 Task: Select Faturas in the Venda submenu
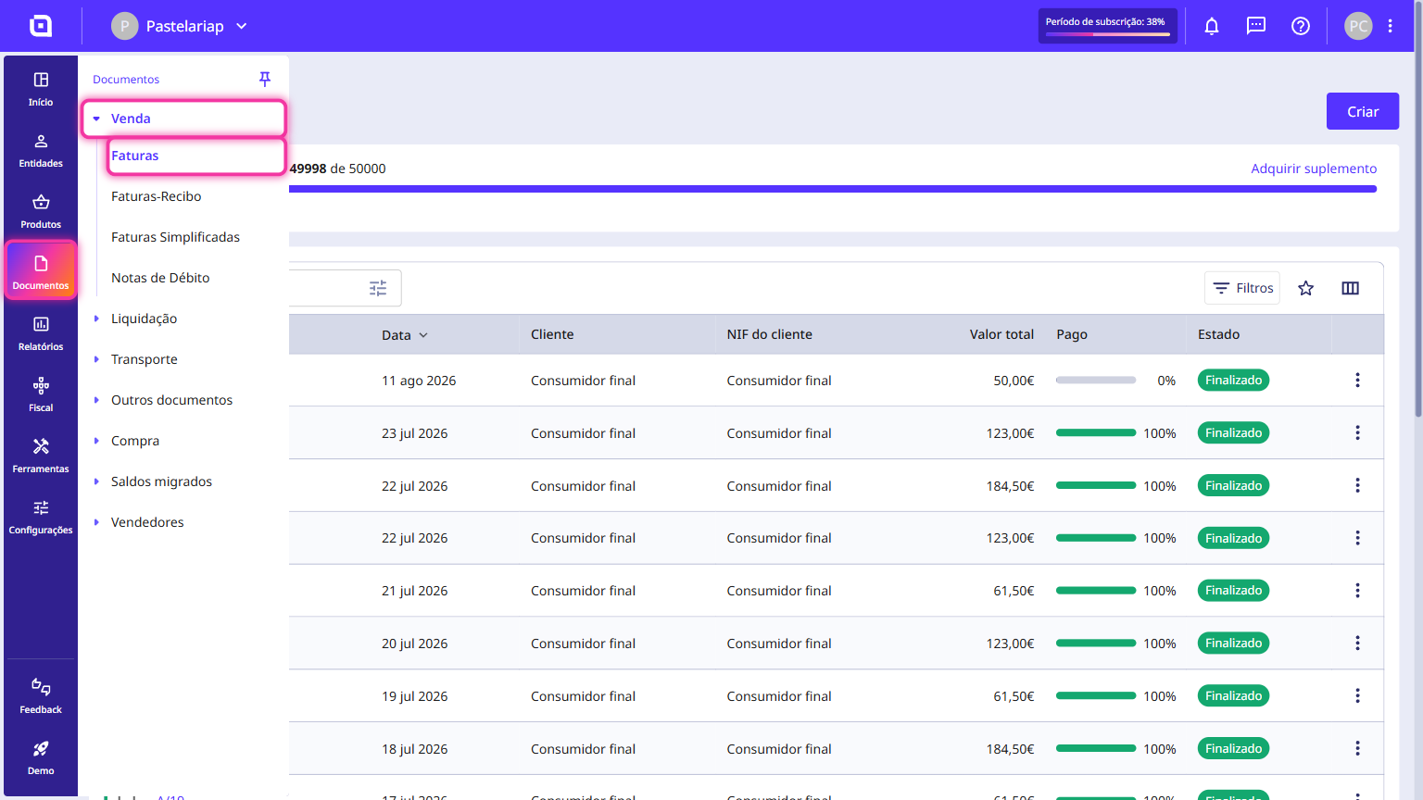click(x=195, y=156)
